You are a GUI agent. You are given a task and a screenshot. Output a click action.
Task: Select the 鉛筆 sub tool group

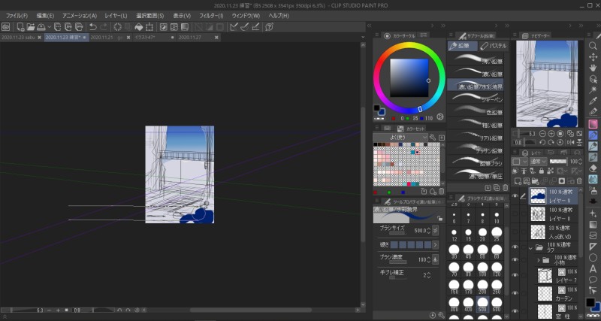click(x=462, y=46)
